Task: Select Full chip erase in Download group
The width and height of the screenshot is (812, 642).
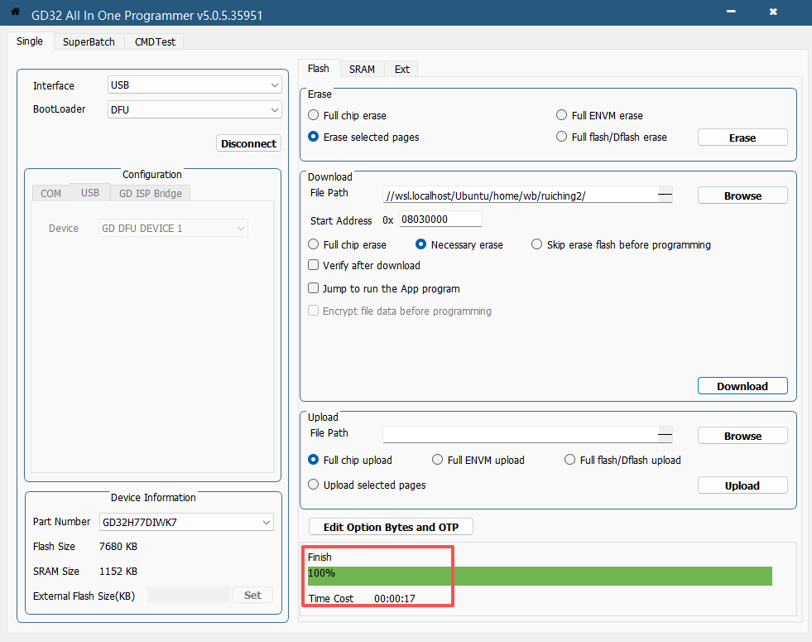Action: pyautogui.click(x=347, y=244)
